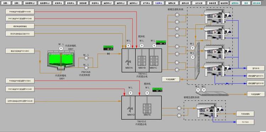Select the S801 sludge thickening tank graphic

coord(61,61)
